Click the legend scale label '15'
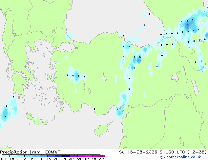208x160 pixels. click(x=49, y=159)
